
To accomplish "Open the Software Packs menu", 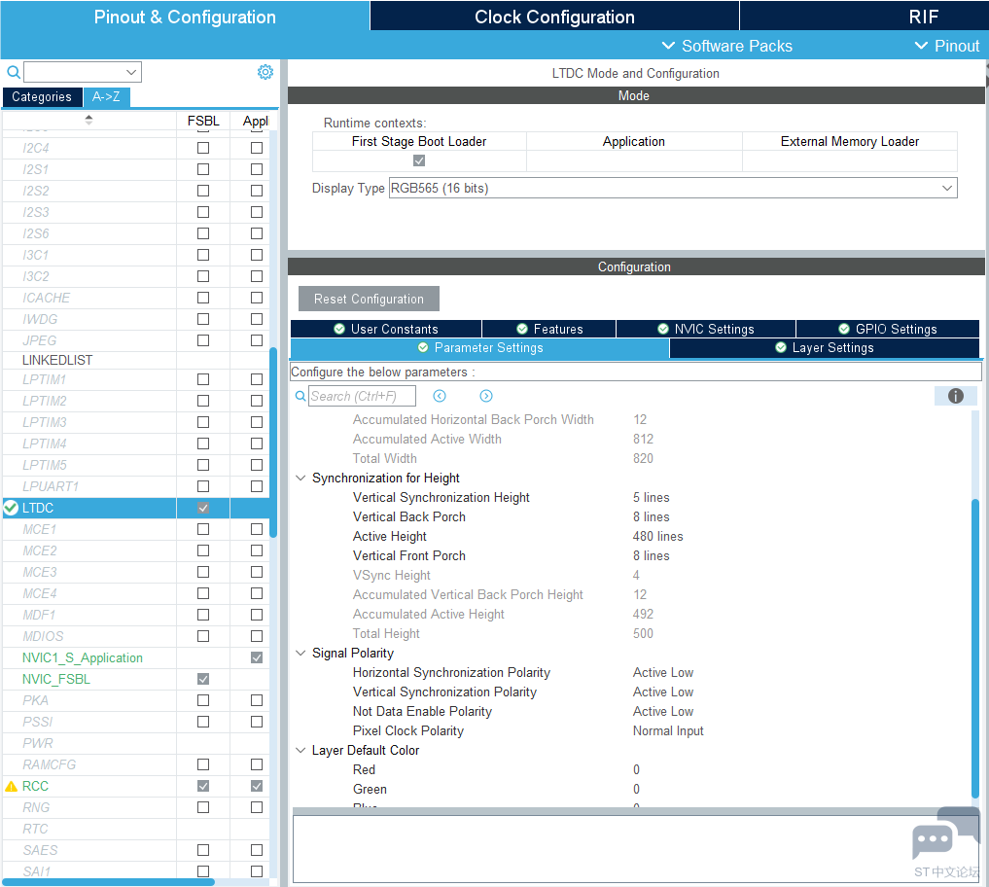I will 726,46.
